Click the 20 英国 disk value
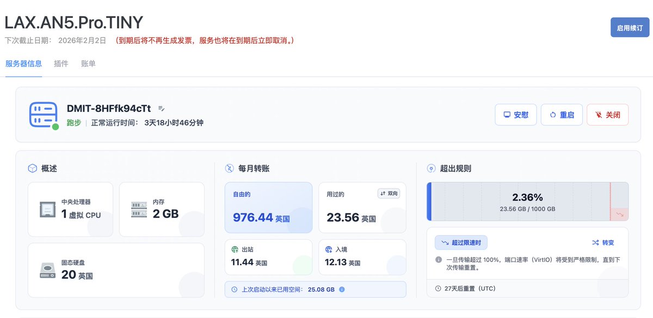Image resolution: width=653 pixels, height=318 pixels. [x=77, y=275]
